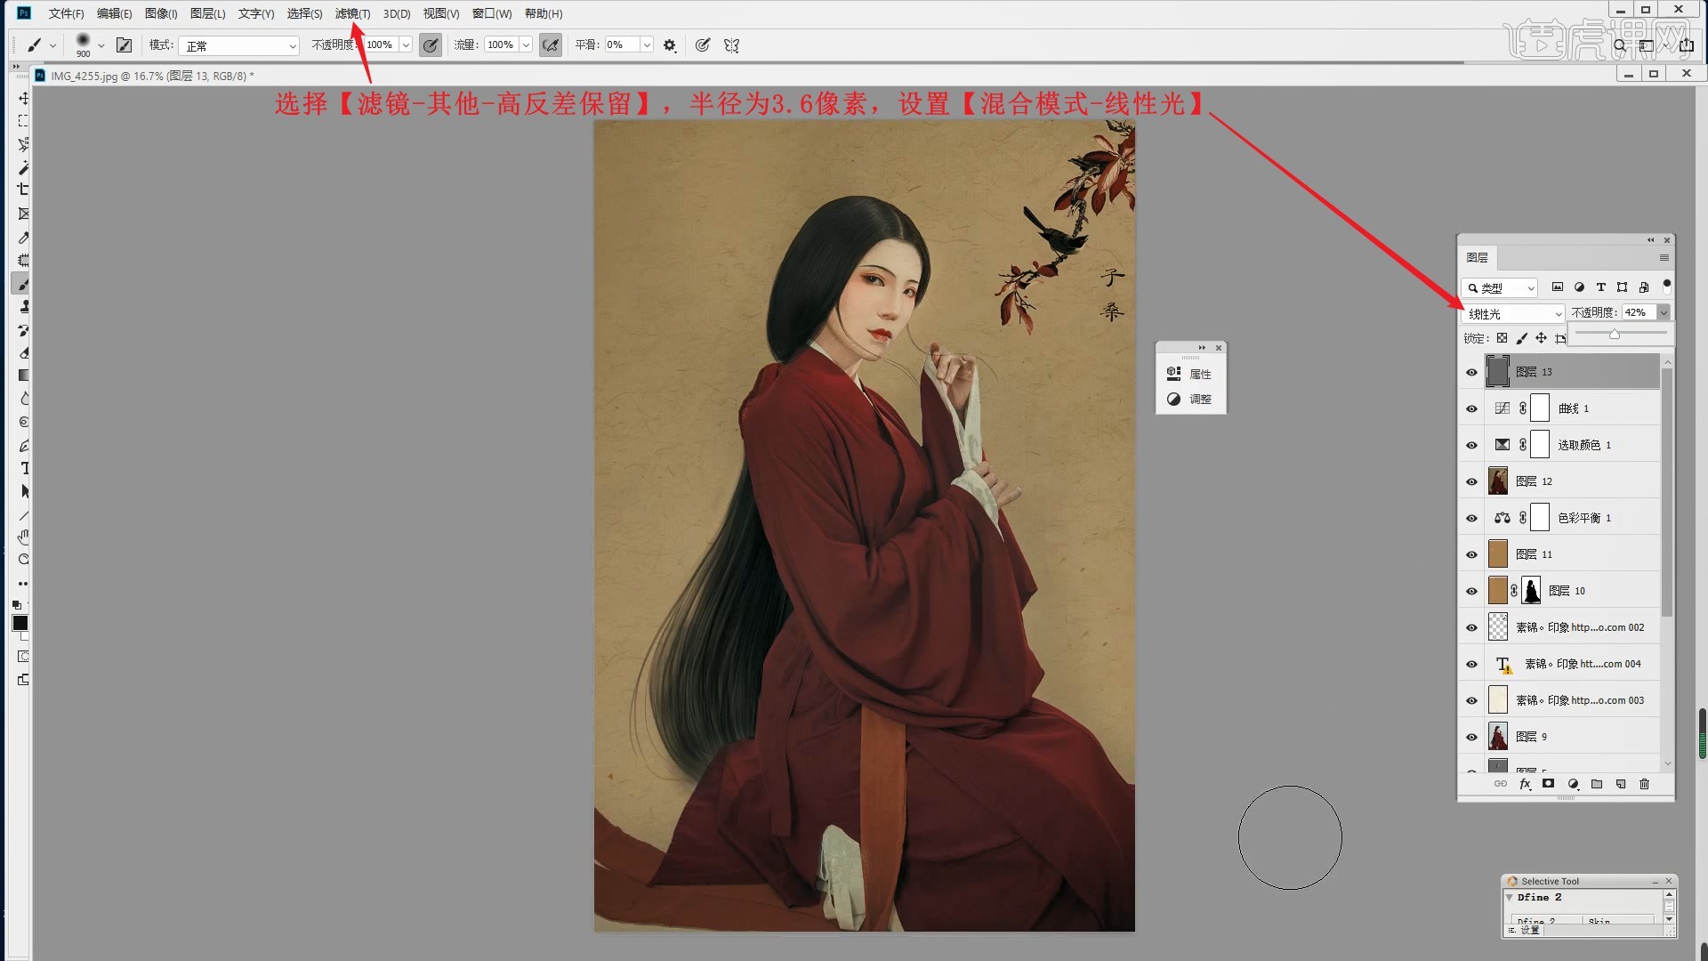Toggle visibility of 曲线 1 layer
The width and height of the screenshot is (1708, 961).
[x=1471, y=408]
